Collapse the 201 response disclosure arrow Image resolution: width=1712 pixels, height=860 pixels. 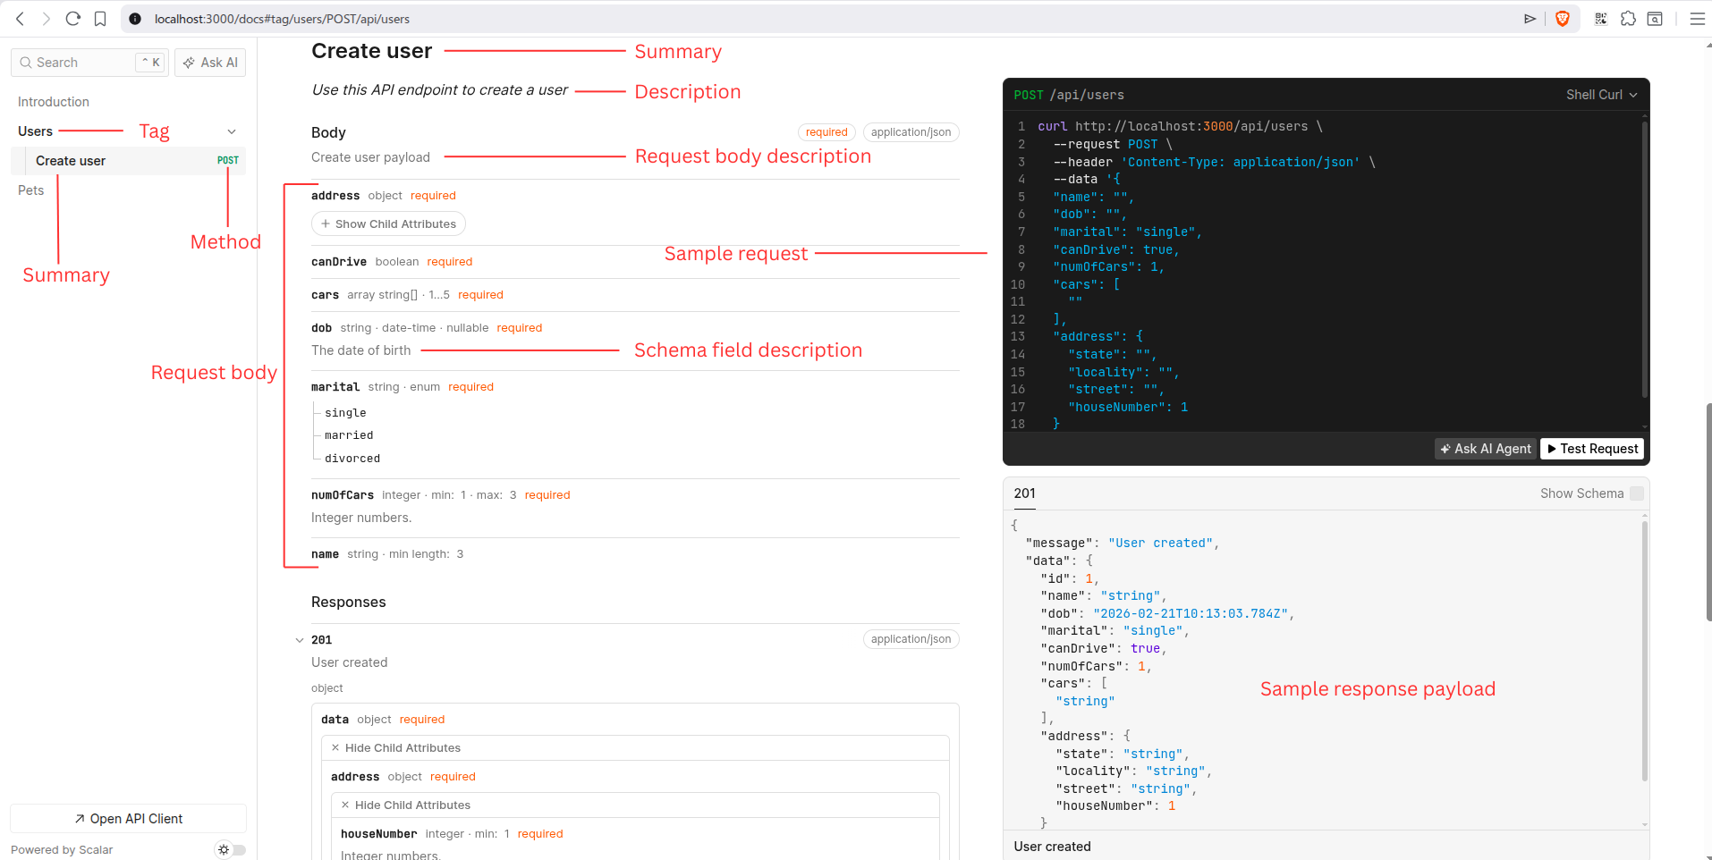tap(301, 639)
